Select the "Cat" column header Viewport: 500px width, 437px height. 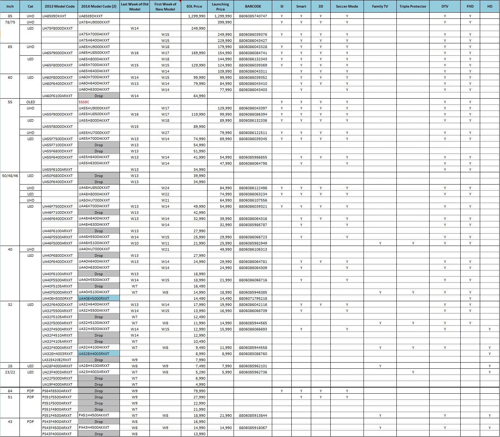[x=31, y=7]
